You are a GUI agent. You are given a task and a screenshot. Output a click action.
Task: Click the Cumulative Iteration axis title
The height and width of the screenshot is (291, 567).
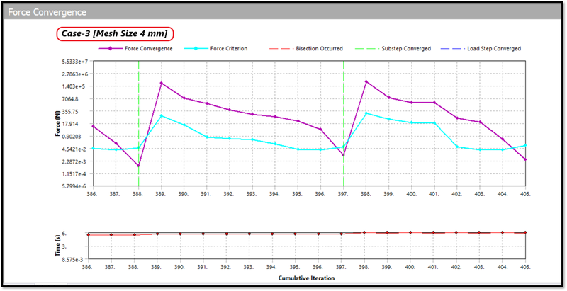pyautogui.click(x=306, y=278)
